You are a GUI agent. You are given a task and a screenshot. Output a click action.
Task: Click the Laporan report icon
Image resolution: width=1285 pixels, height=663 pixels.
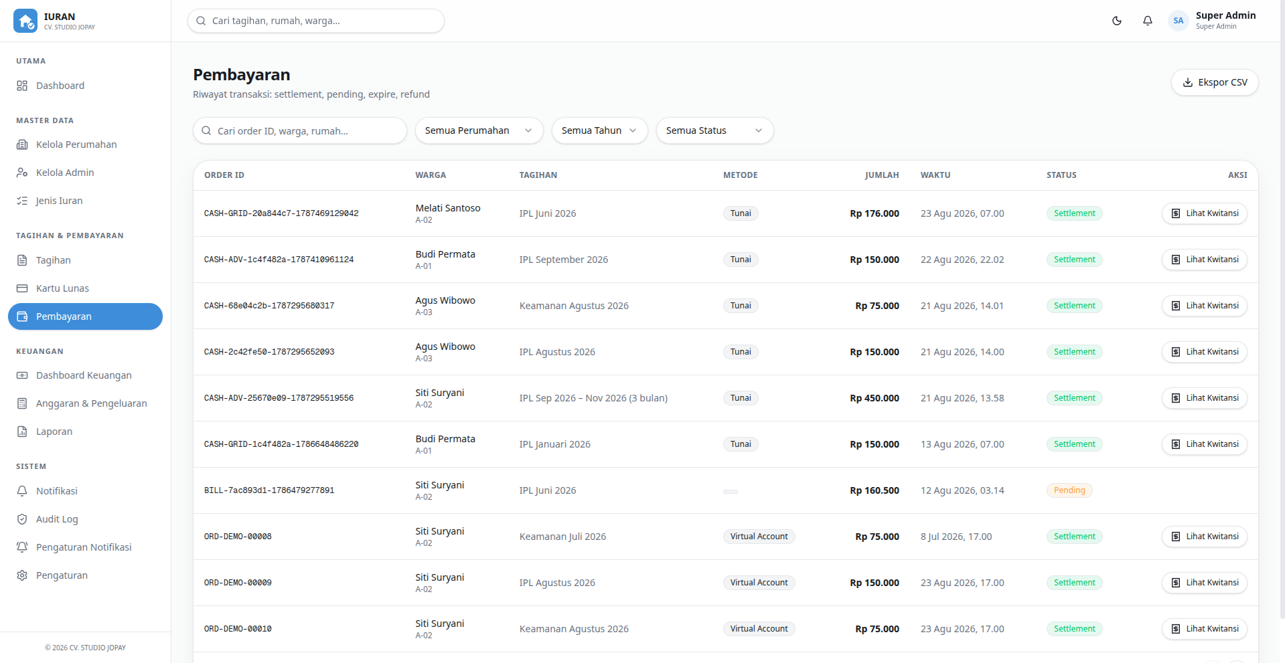click(22, 432)
